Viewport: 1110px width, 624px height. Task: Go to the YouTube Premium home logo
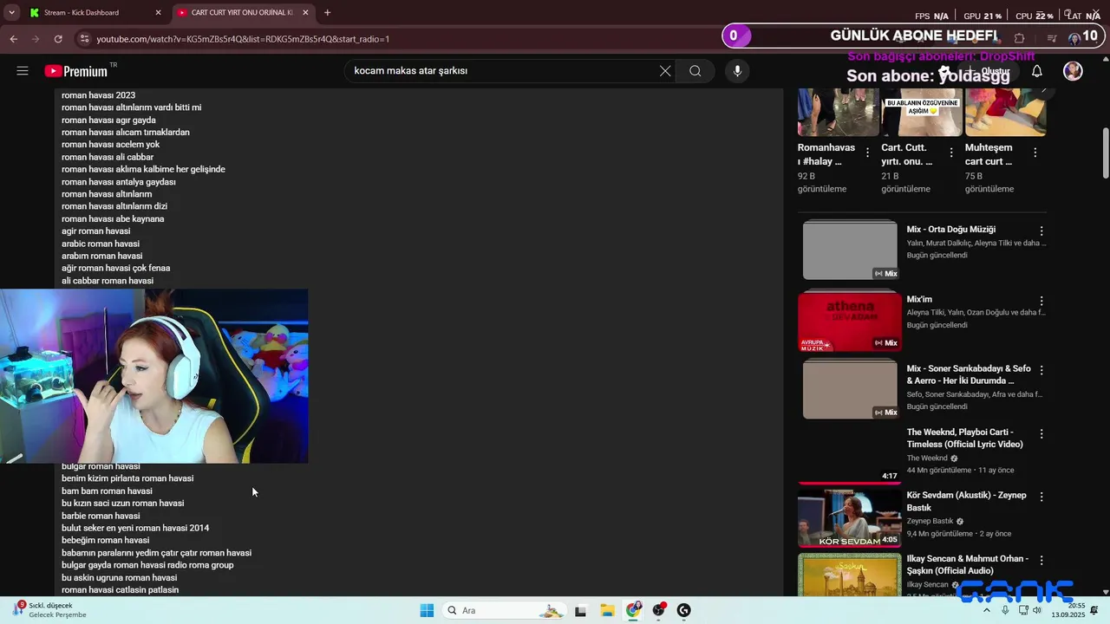[76, 71]
